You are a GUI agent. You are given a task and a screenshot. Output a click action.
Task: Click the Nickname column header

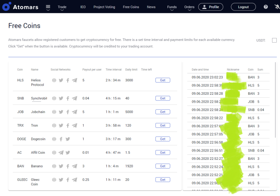233,69
